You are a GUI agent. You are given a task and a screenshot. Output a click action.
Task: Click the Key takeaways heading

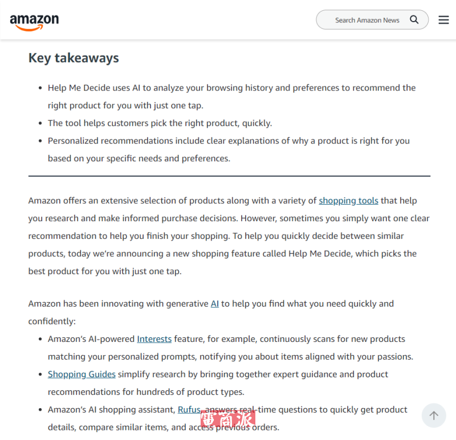click(74, 58)
